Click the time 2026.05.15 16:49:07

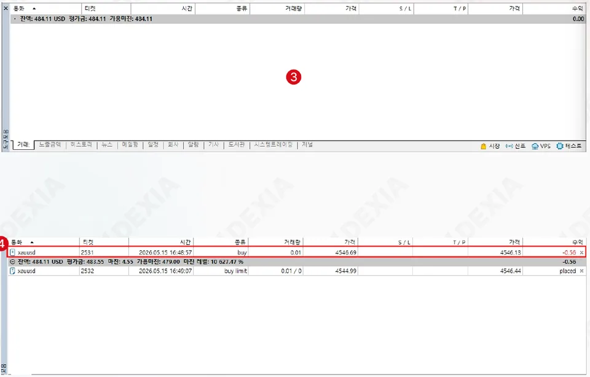pos(165,271)
